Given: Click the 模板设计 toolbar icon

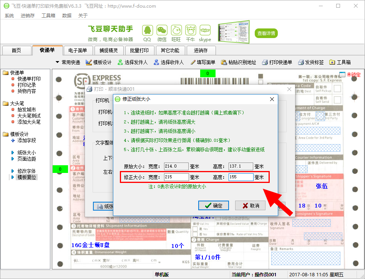Looking at the screenshot, I should tap(88, 62).
